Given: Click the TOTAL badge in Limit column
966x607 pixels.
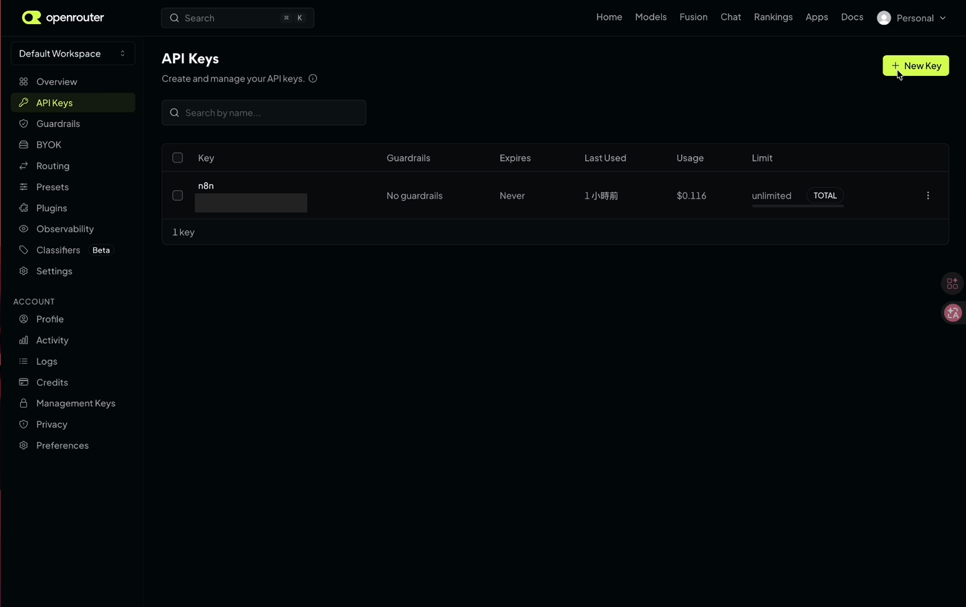Looking at the screenshot, I should [x=825, y=196].
